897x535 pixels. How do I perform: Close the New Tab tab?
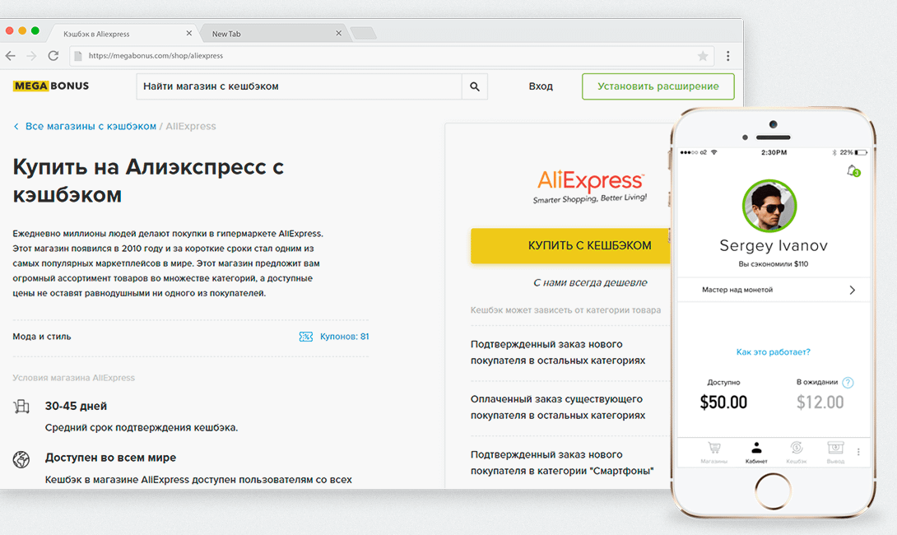(339, 33)
